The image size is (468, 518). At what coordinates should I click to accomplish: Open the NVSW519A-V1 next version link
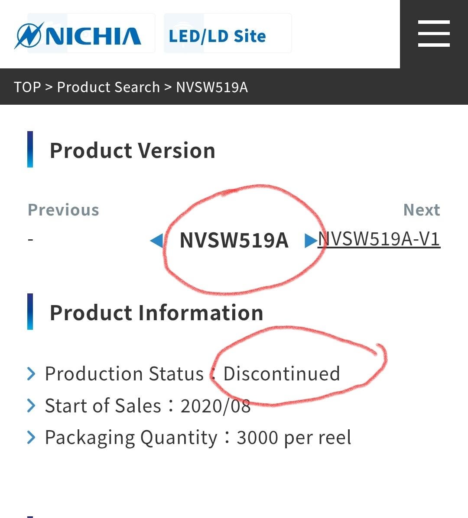(x=379, y=239)
